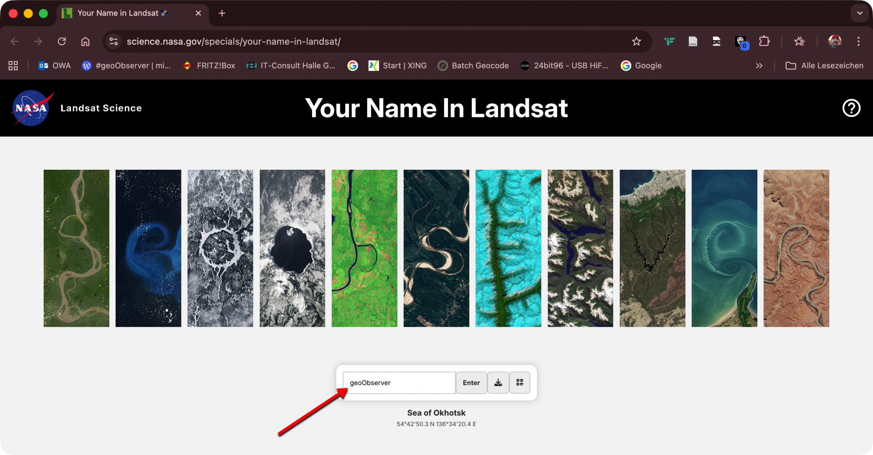Expand hidden bookmarks chevron
873x455 pixels.
(x=759, y=65)
